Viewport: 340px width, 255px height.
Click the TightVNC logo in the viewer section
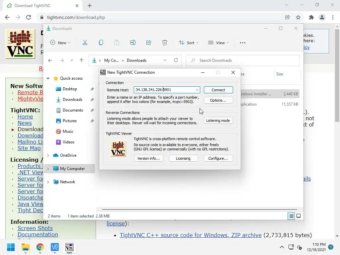(118, 149)
